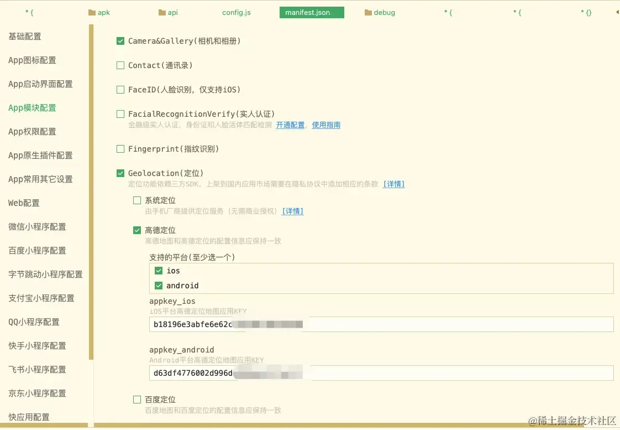Image resolution: width=620 pixels, height=430 pixels.
Task: Enable 百度定位 checkbox
Action: (137, 400)
